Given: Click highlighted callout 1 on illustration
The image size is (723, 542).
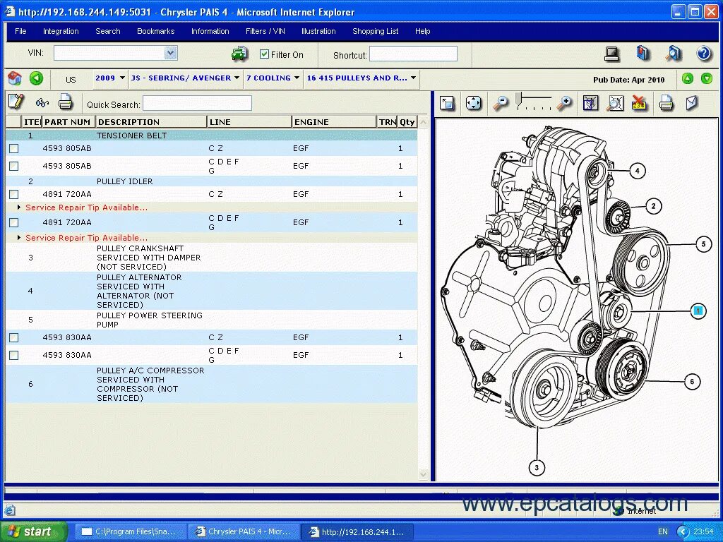Looking at the screenshot, I should [x=698, y=311].
